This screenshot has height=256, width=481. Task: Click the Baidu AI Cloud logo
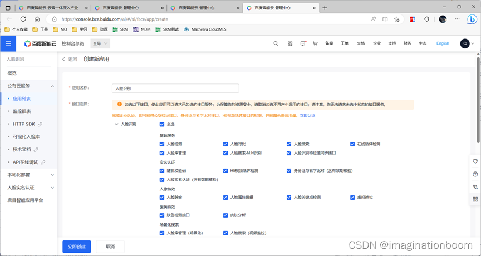(40, 43)
